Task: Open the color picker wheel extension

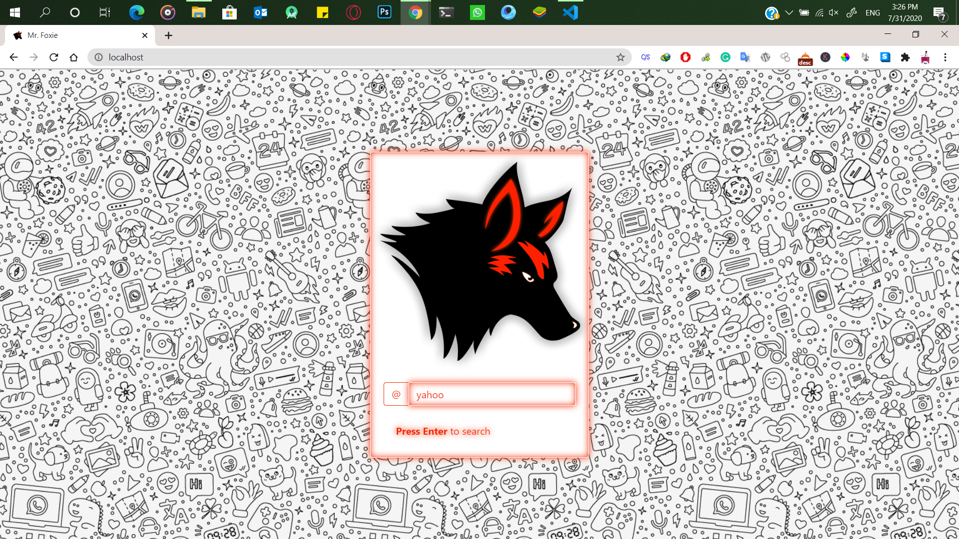Action: click(x=845, y=57)
